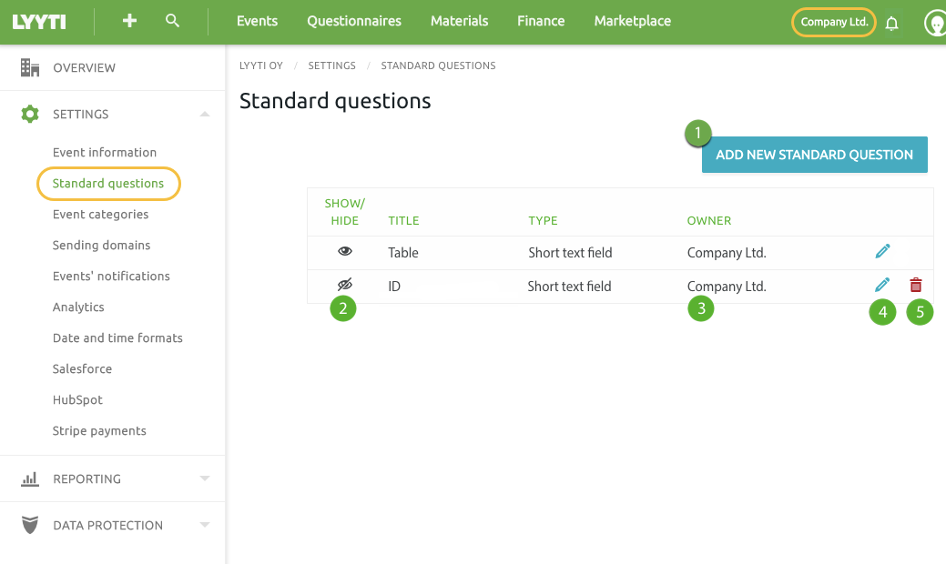946x564 pixels.
Task: Click 'Company Ltd.' owner in ID row
Action: (727, 287)
